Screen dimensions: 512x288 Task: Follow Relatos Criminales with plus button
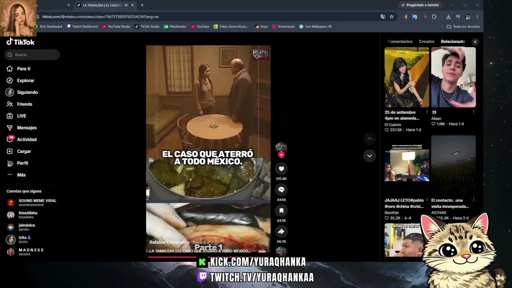point(281,155)
